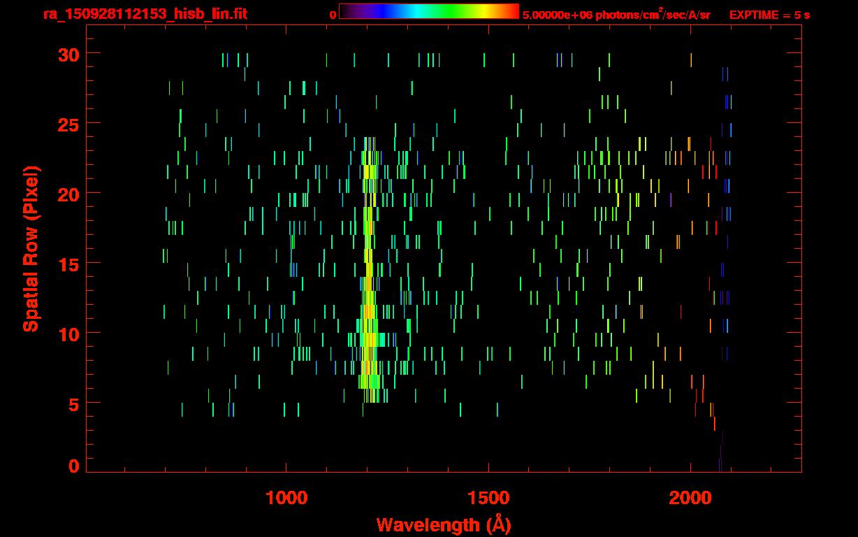Click the red end of the color bar

[510, 12]
